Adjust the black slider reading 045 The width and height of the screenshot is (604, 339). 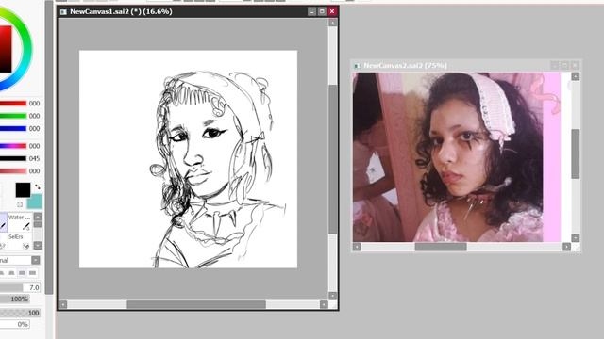click(13, 158)
